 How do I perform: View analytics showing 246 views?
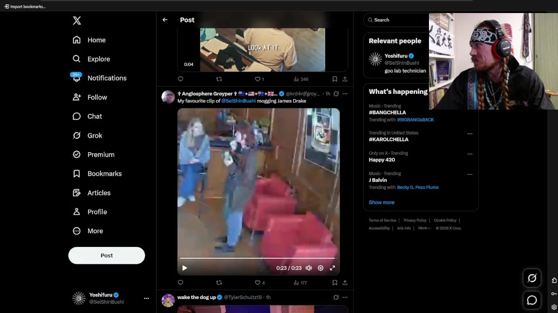pyautogui.click(x=301, y=79)
